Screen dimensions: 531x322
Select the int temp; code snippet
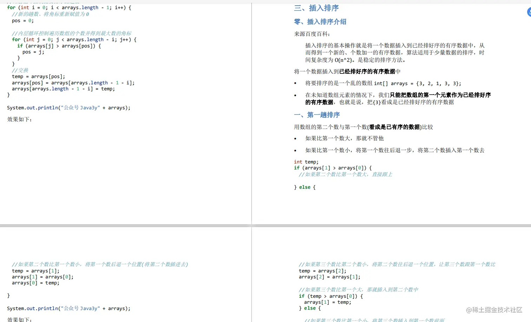pyautogui.click(x=306, y=162)
